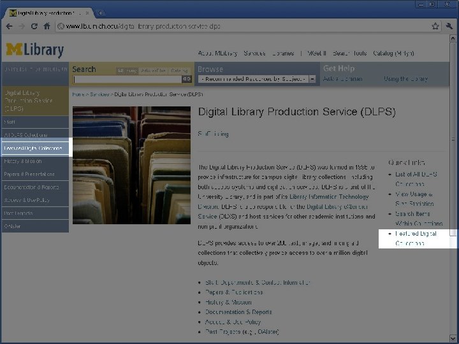459x344 pixels.
Task: Click the Staff Listing link under the title
Action: pos(213,134)
